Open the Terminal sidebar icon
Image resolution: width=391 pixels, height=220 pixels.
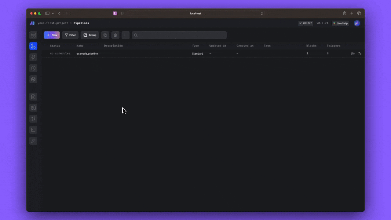click(33, 130)
